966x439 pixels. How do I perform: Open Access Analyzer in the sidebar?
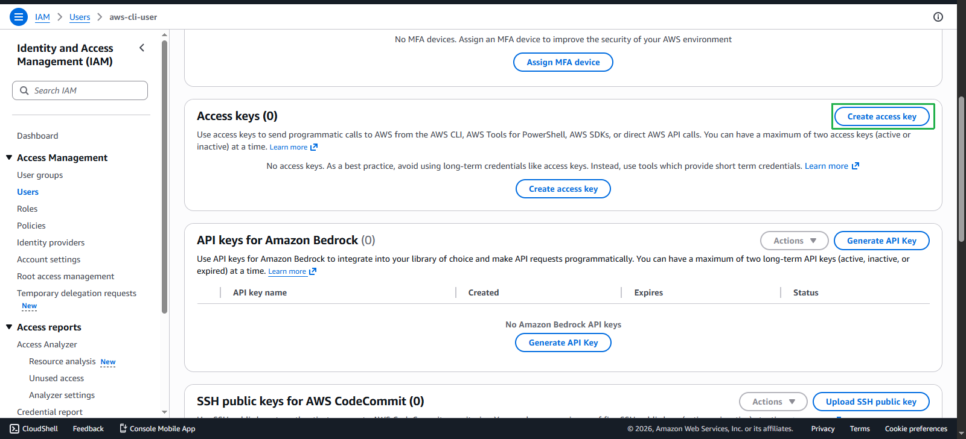[47, 344]
